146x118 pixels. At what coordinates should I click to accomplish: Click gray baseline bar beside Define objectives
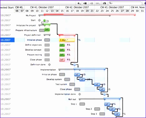47,45
